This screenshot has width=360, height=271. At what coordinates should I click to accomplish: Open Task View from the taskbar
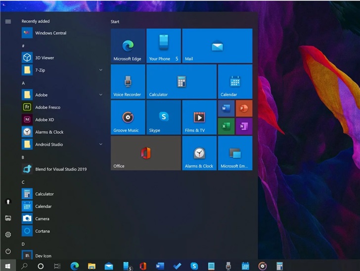[x=57, y=266]
